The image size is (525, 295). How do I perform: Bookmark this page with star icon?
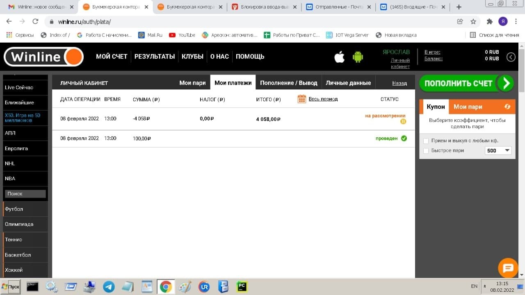[473, 22]
